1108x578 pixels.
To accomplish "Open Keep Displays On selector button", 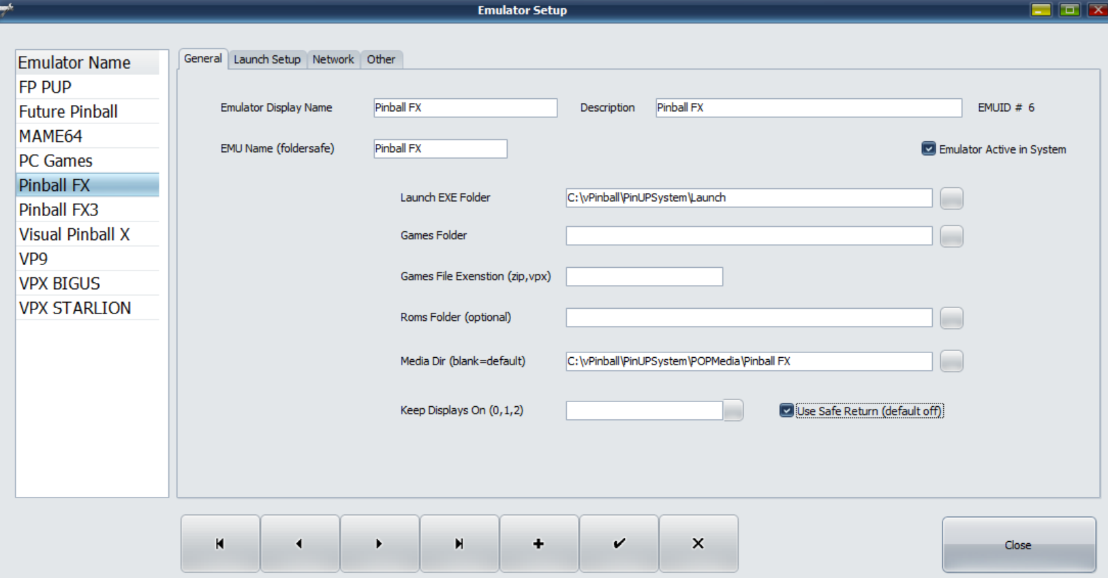I will (733, 410).
